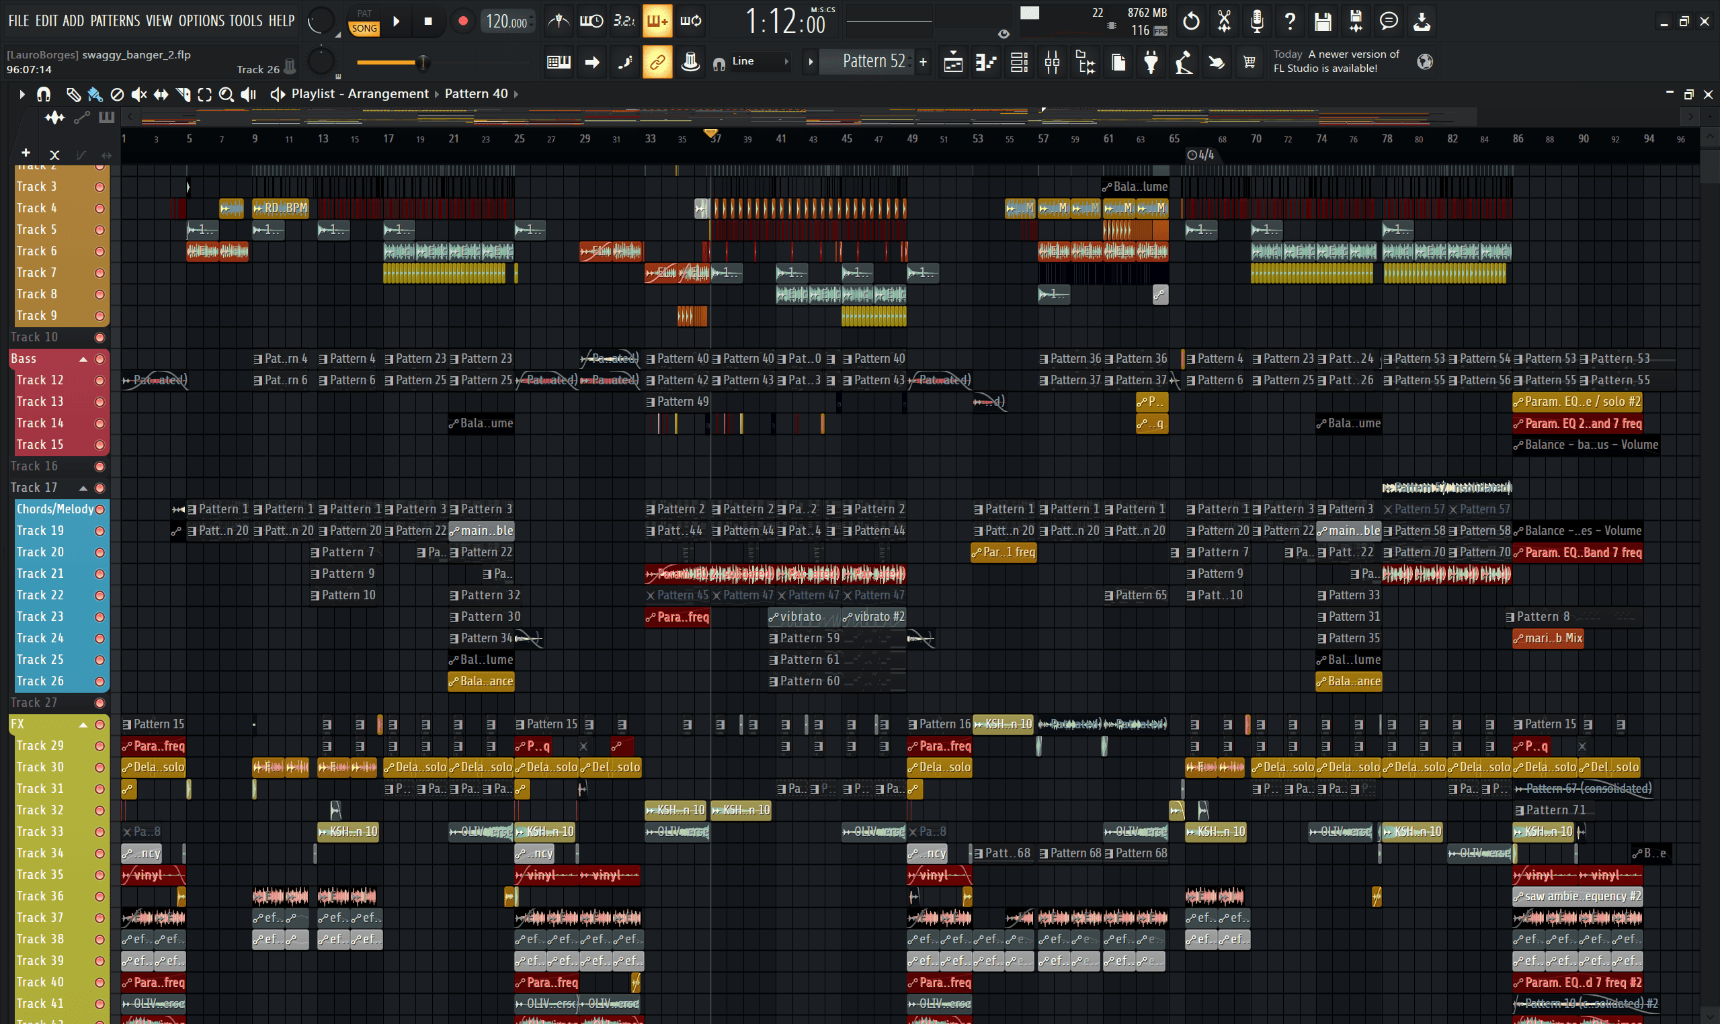Collapse the FX track group arrow
Image resolution: width=1720 pixels, height=1024 pixels.
click(x=83, y=724)
